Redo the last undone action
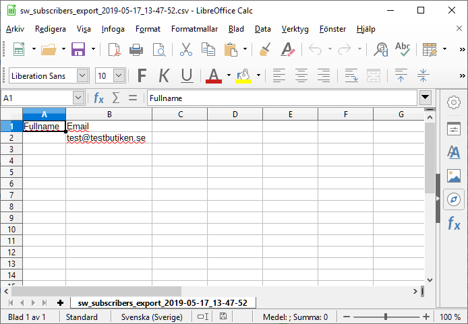The height and width of the screenshot is (324, 468). point(345,49)
